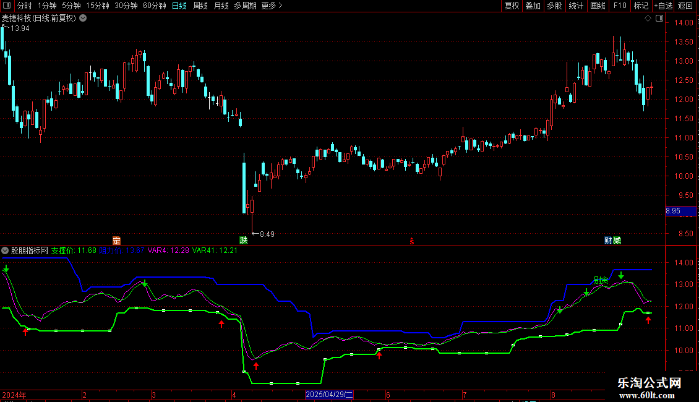Open the 画线 drawing tools
This screenshot has height=402, width=699.
pos(598,6)
